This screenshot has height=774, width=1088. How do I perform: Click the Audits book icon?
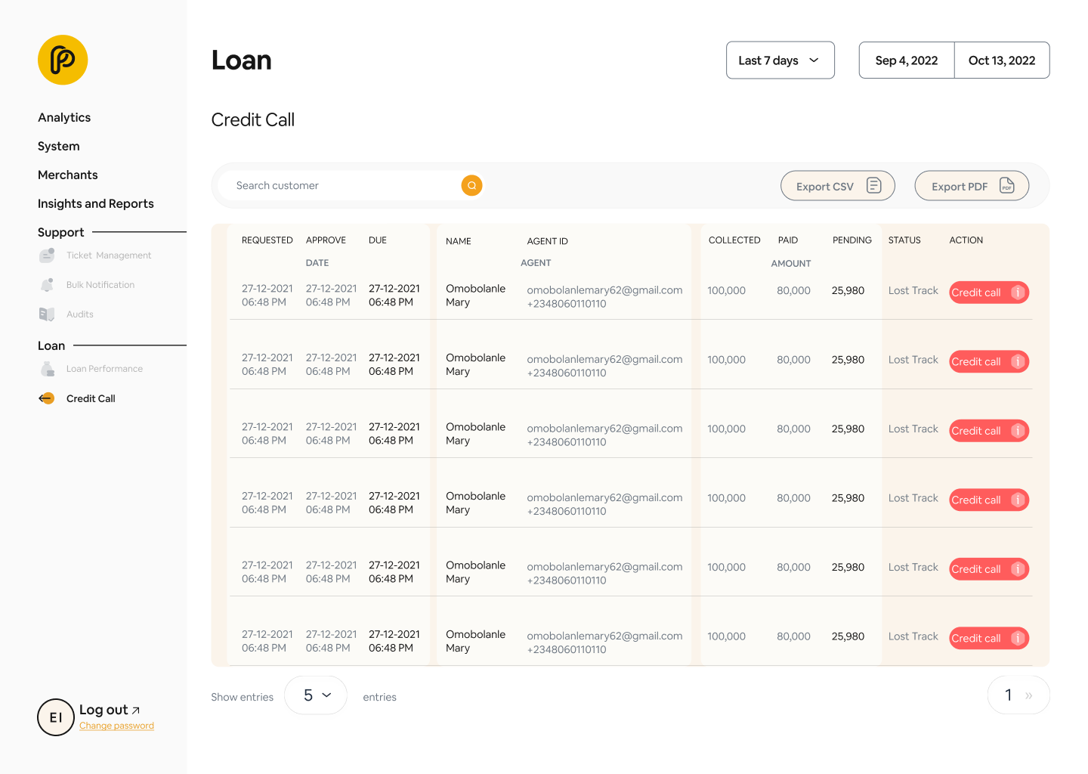[x=47, y=314]
